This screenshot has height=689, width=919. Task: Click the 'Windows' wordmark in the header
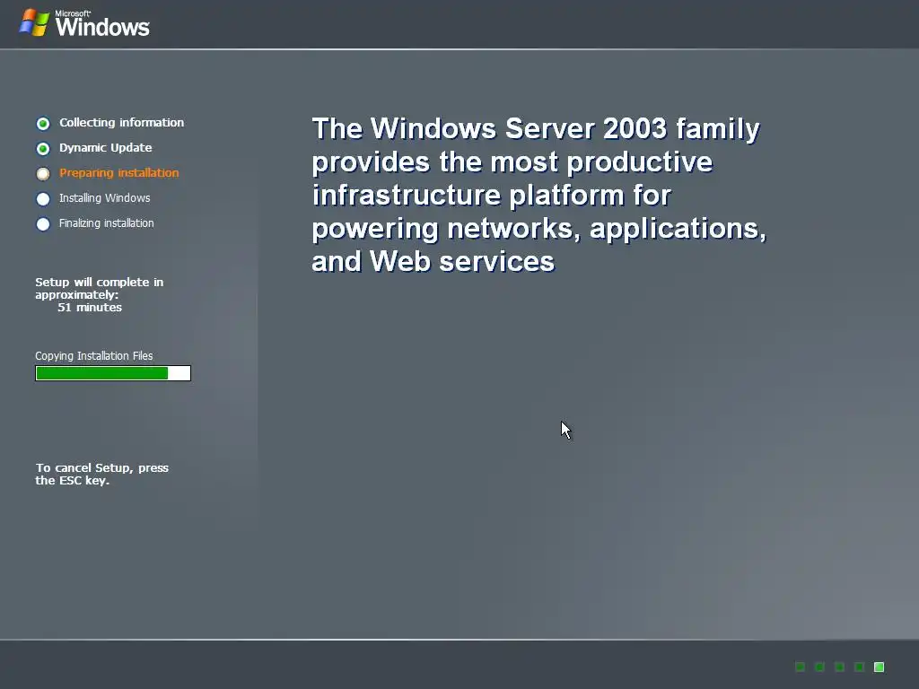102,27
